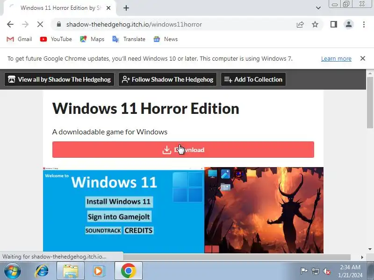Click the muted volume tray icon
Image resolution: width=374 pixels, height=280 pixels.
coord(327,271)
